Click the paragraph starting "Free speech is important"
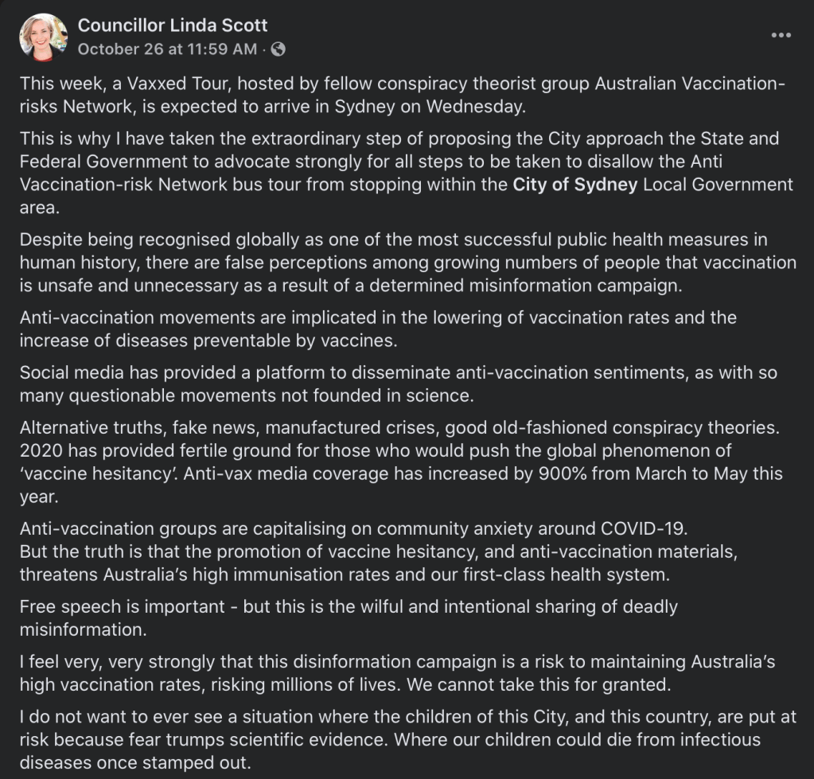 tap(349, 617)
